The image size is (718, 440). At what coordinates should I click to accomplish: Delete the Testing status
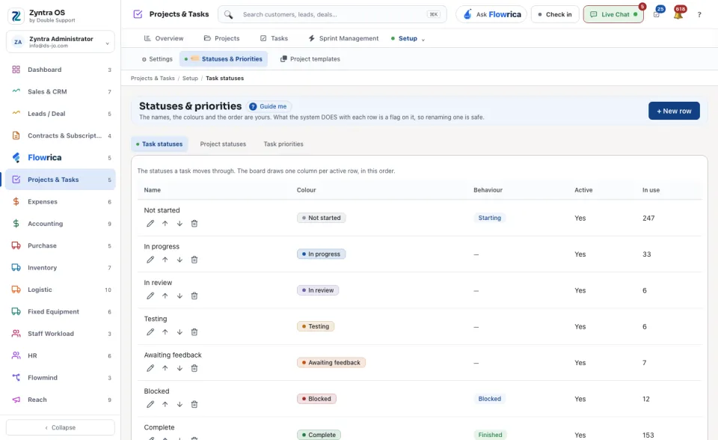pos(194,332)
